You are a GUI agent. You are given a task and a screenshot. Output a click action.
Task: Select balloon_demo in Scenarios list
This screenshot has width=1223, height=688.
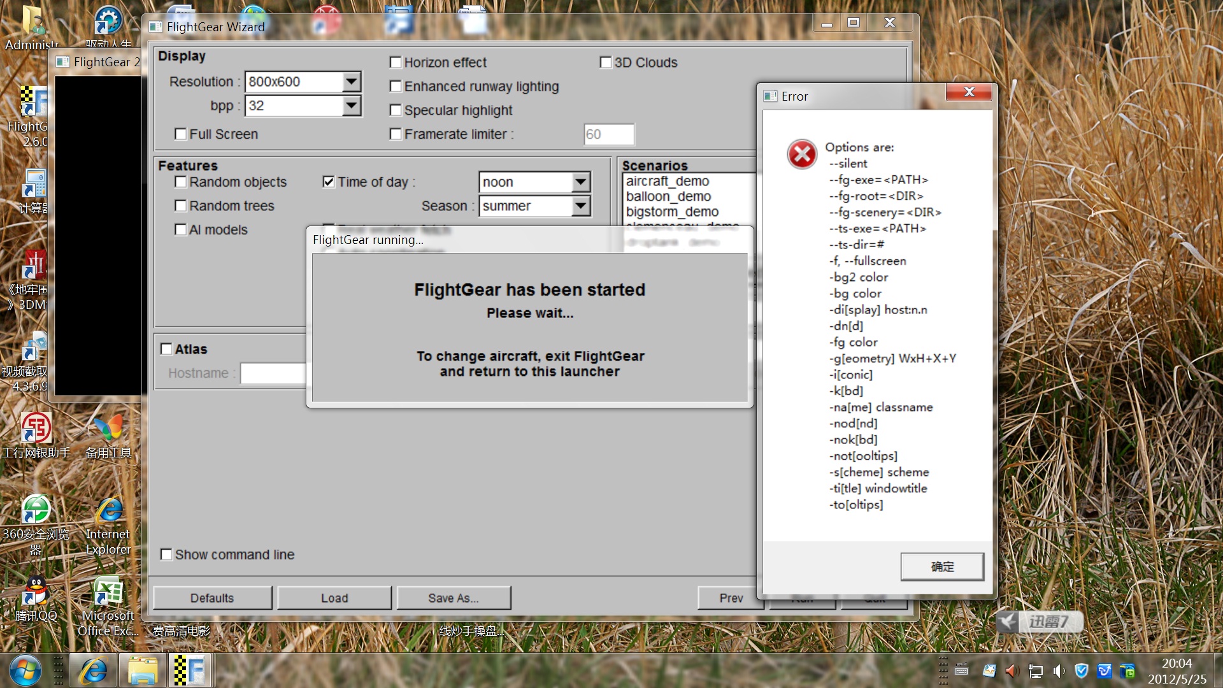pyautogui.click(x=668, y=197)
